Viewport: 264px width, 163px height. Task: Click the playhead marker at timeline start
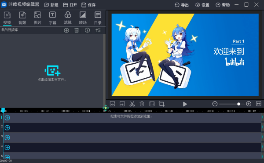point(3,110)
